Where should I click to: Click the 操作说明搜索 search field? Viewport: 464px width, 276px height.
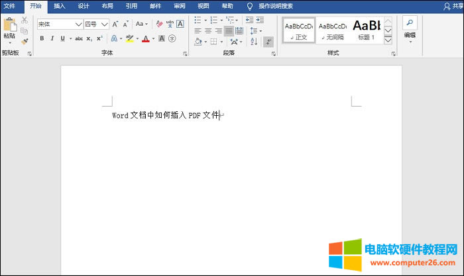(275, 5)
